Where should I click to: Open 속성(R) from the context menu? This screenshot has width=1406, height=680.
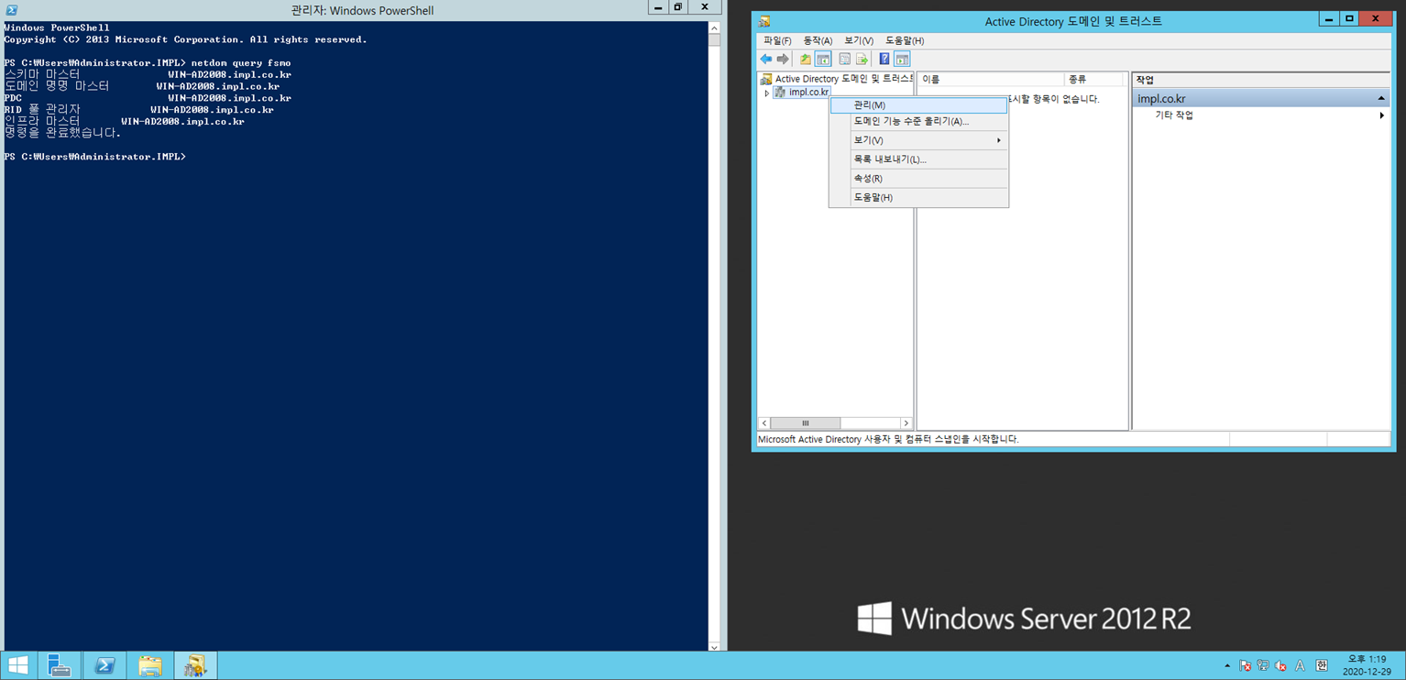918,179
